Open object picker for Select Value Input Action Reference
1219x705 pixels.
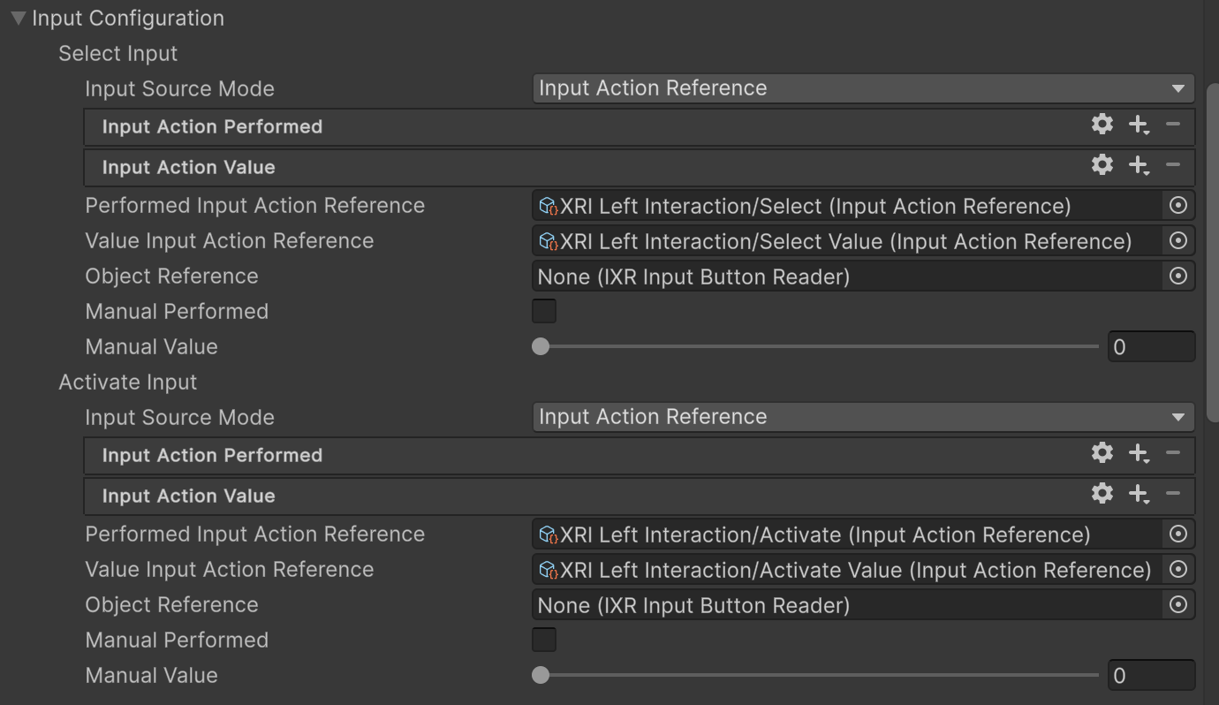click(1177, 241)
